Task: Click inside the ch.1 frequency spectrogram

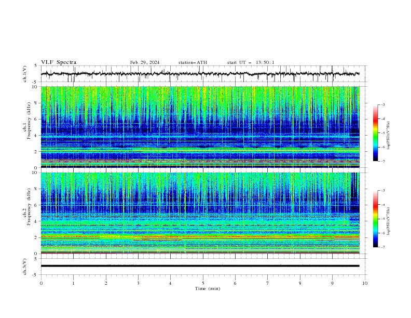Action: click(x=200, y=127)
